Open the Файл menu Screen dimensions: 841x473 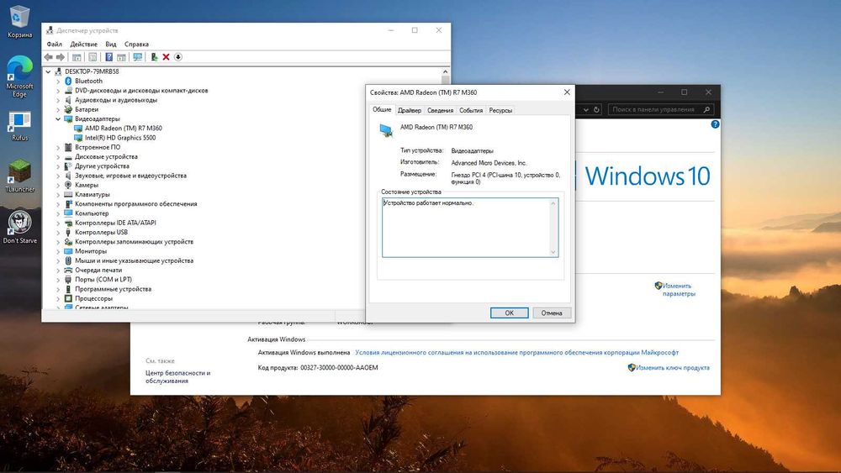[54, 44]
